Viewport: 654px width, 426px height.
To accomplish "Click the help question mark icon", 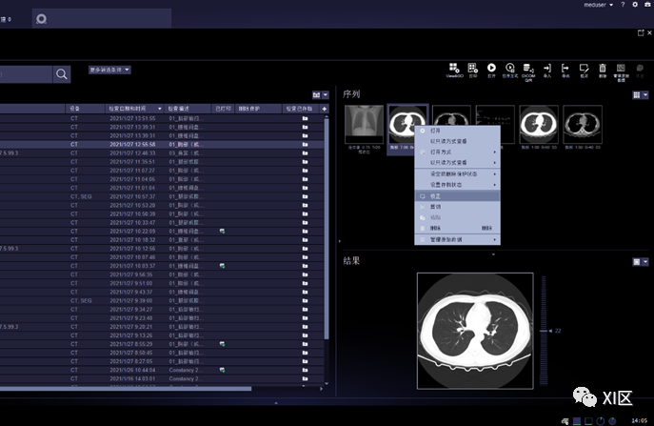I will pos(623,5).
